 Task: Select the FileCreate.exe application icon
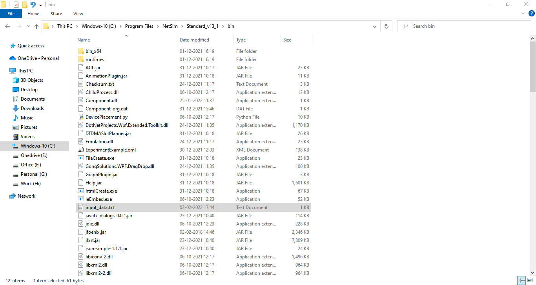tap(81, 158)
